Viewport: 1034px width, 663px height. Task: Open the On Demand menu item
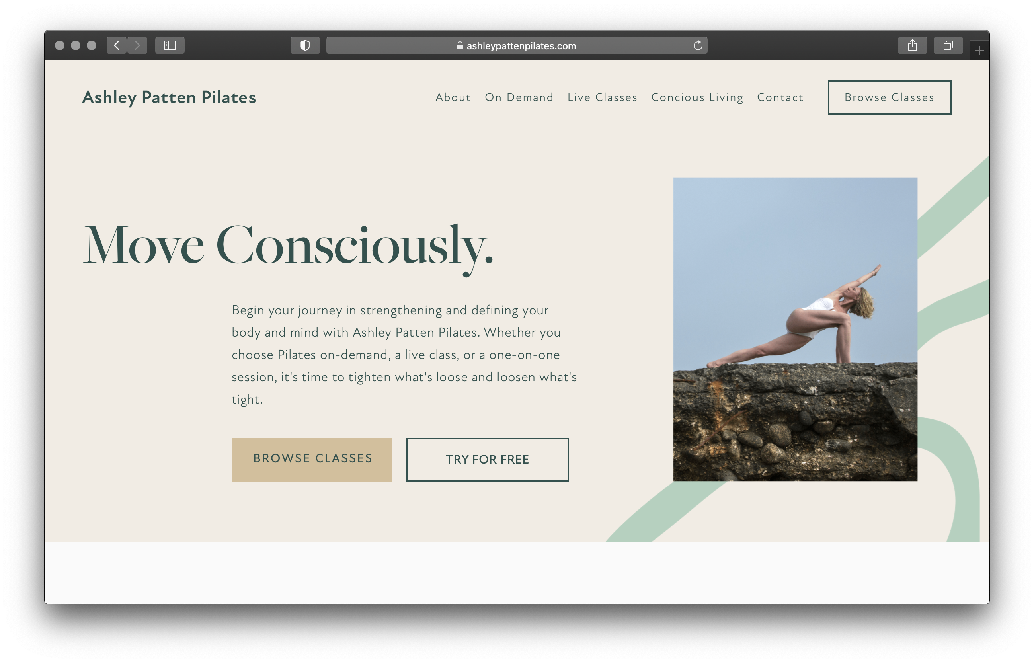click(x=519, y=97)
